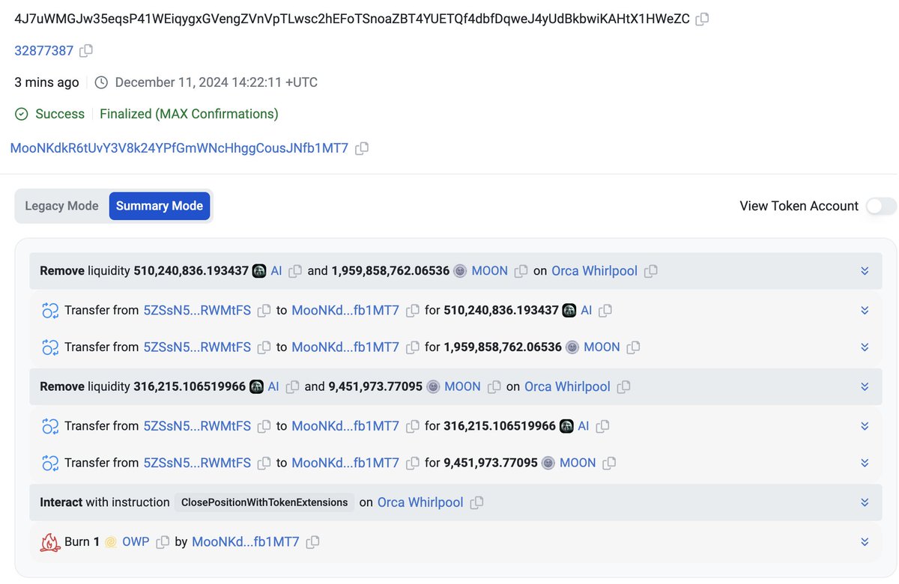Image resolution: width=899 pixels, height=584 pixels.
Task: Switch to Legacy Mode
Action: click(x=61, y=206)
